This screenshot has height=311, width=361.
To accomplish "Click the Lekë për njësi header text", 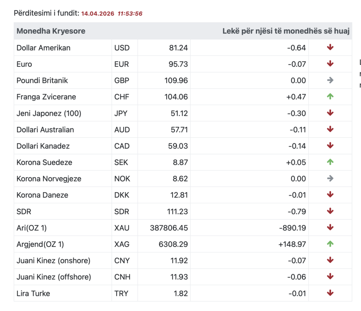I will tap(286, 31).
